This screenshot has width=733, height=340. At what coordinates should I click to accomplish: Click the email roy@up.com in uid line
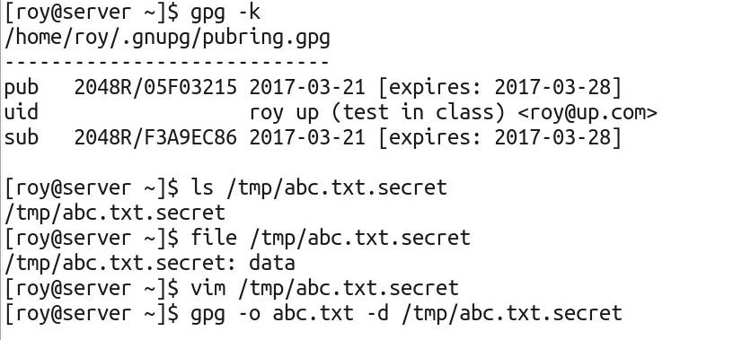coord(587,112)
